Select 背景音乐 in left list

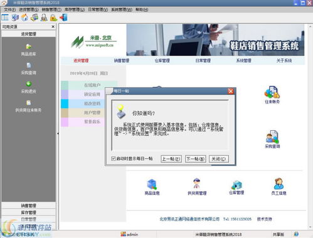[x=92, y=122]
